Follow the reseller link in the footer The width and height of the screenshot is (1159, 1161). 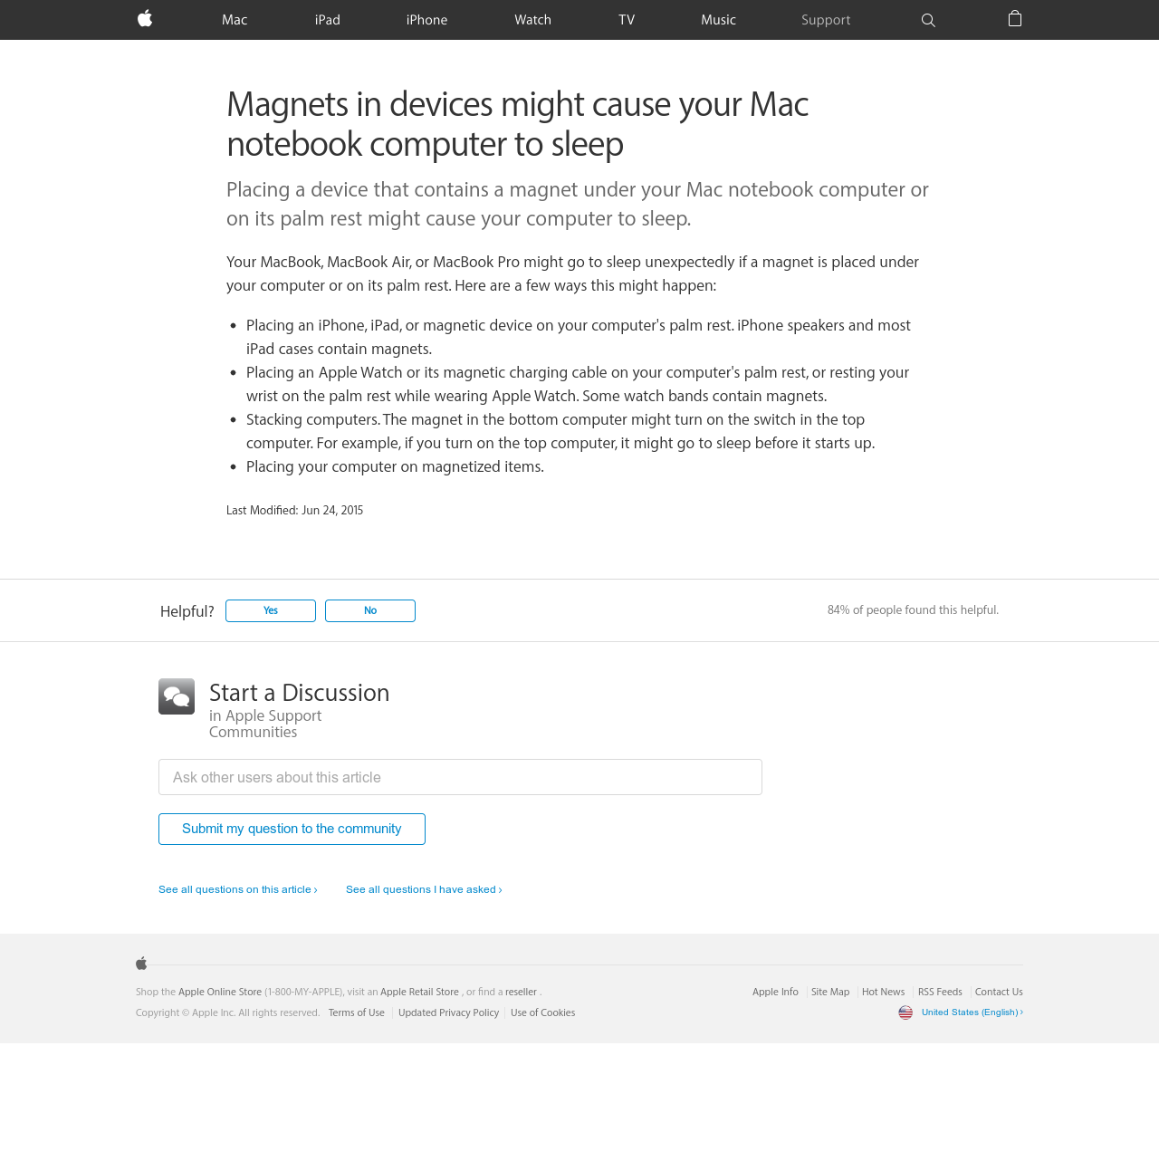click(x=521, y=992)
